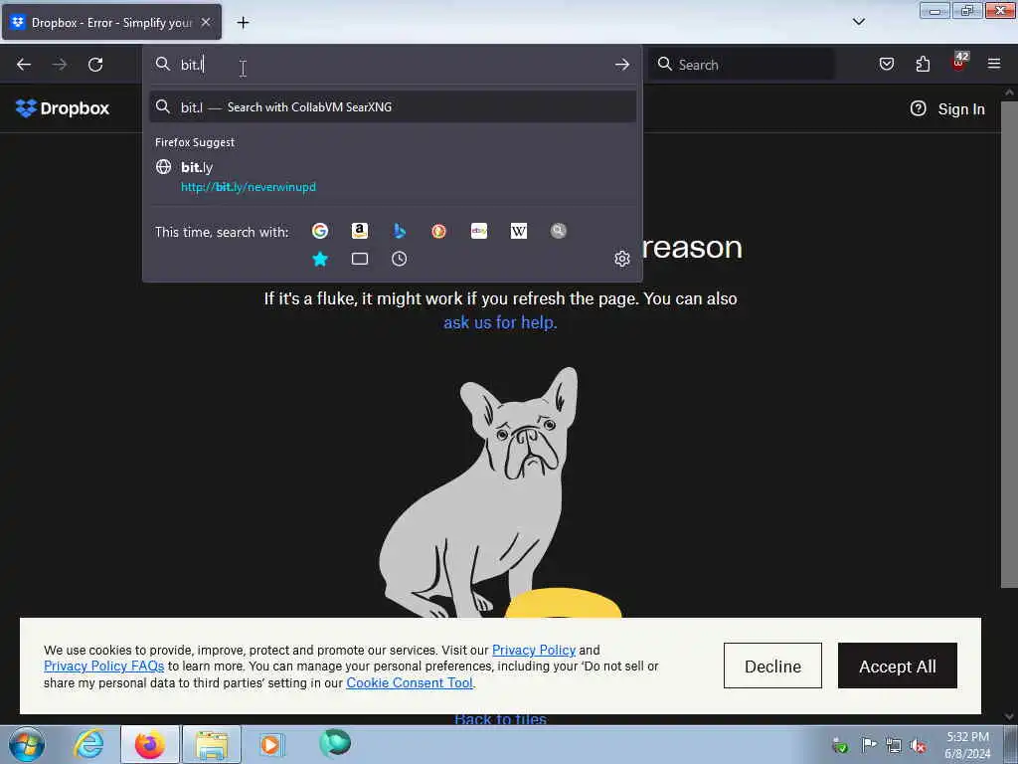Screen dimensions: 1018x764
Task: Open the Extensions puzzle icon
Action: pos(923,64)
